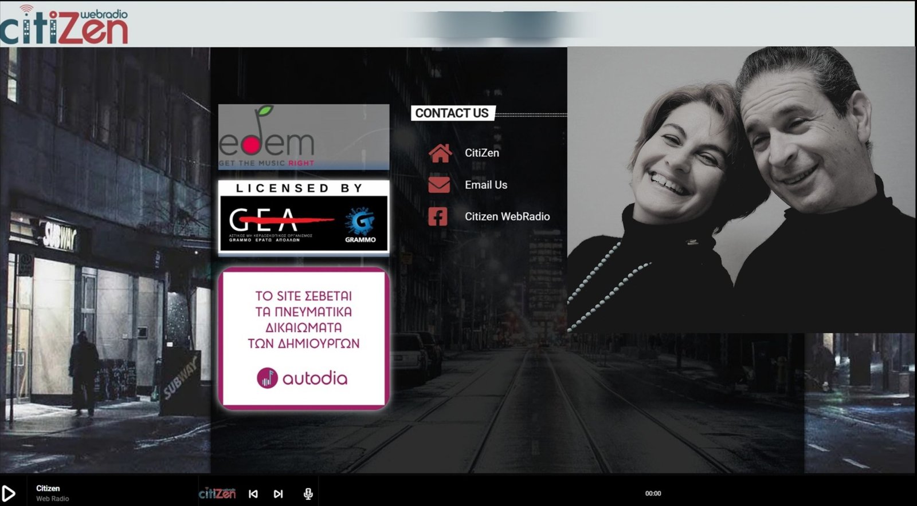The image size is (917, 506).
Task: Click the 00:00 time display
Action: pos(653,493)
